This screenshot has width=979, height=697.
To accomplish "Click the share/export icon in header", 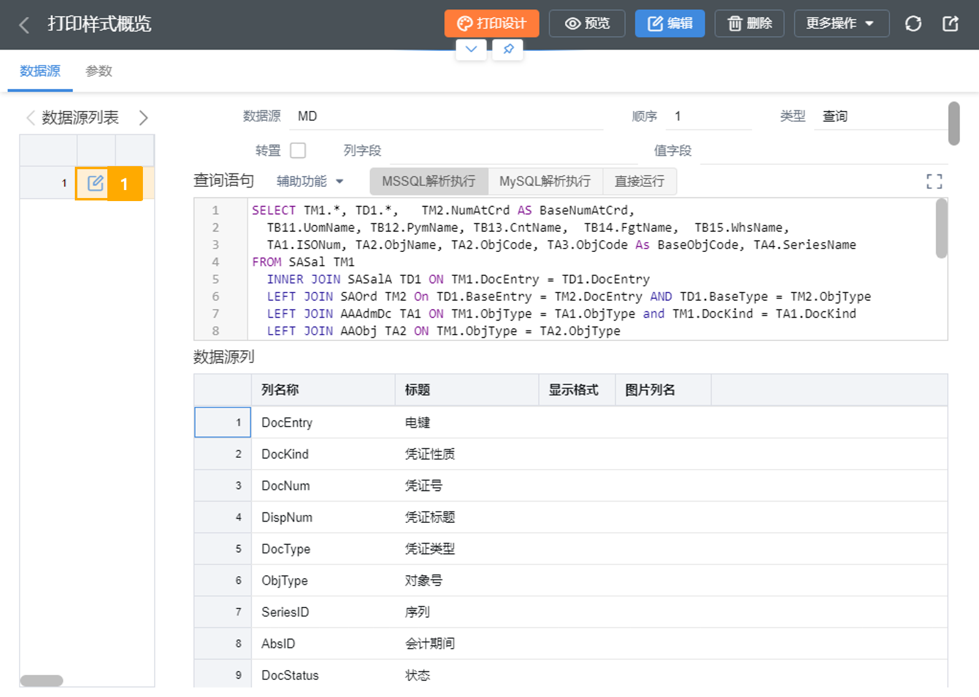I will click(x=950, y=23).
